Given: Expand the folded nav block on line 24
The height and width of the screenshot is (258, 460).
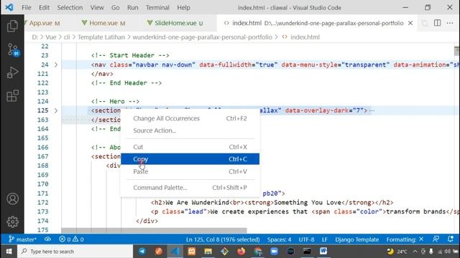Looking at the screenshot, I should [x=56, y=64].
